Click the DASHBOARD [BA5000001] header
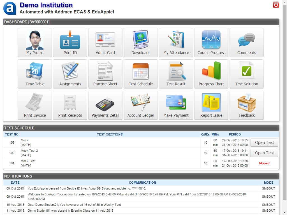This screenshot has height=215, width=287. [x=141, y=22]
